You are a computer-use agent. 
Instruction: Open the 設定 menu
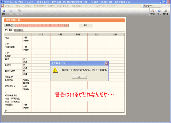[x=28, y=6]
